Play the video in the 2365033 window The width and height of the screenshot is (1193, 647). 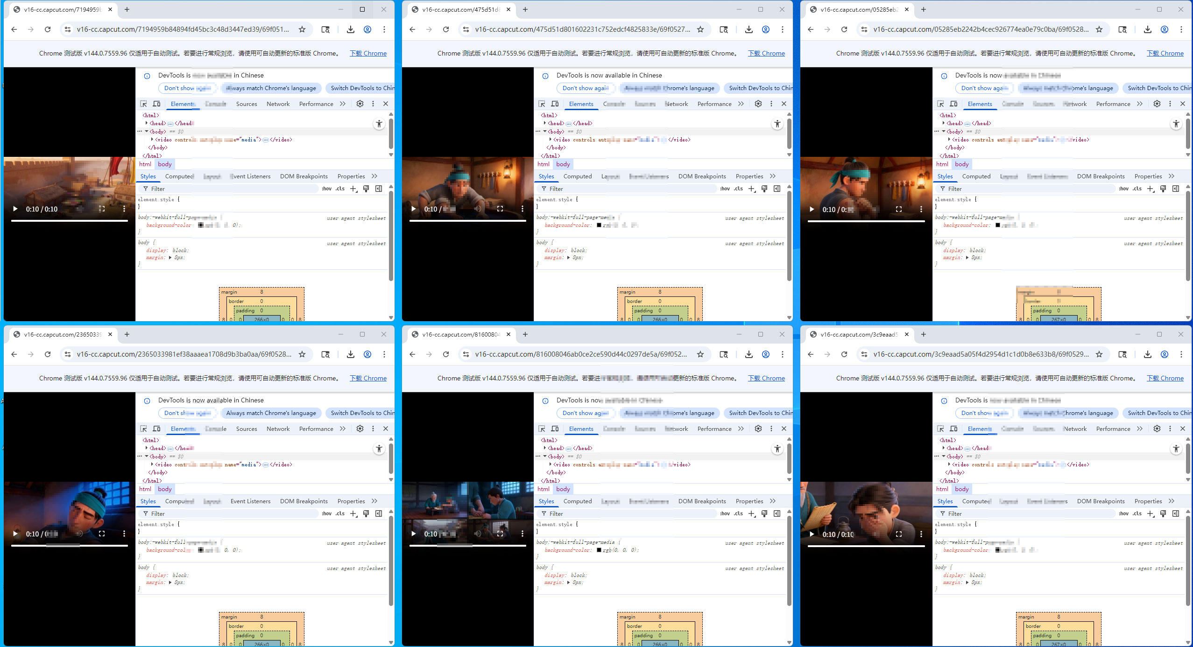[15, 534]
